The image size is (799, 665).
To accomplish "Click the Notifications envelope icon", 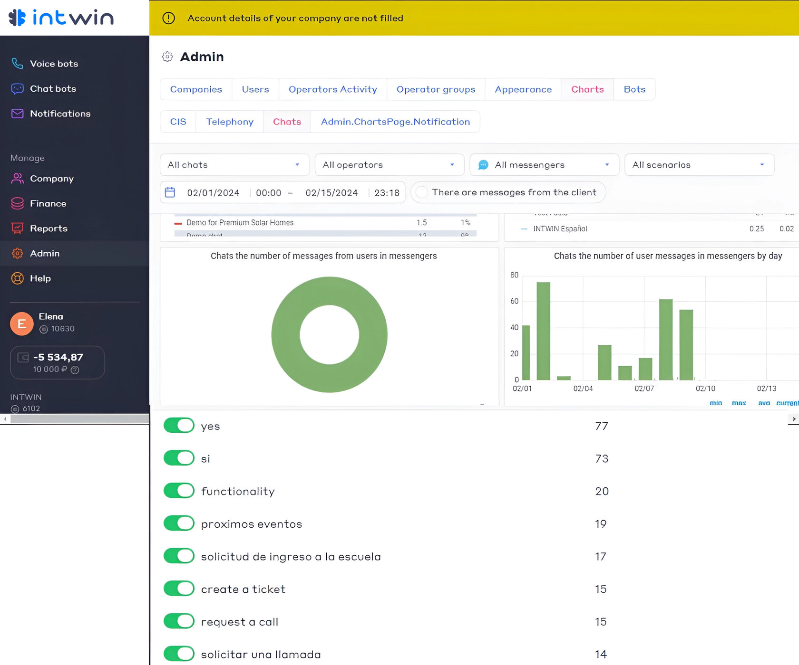I will 17,114.
